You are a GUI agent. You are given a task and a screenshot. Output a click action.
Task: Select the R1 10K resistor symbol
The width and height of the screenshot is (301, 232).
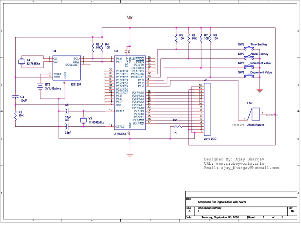15,116
